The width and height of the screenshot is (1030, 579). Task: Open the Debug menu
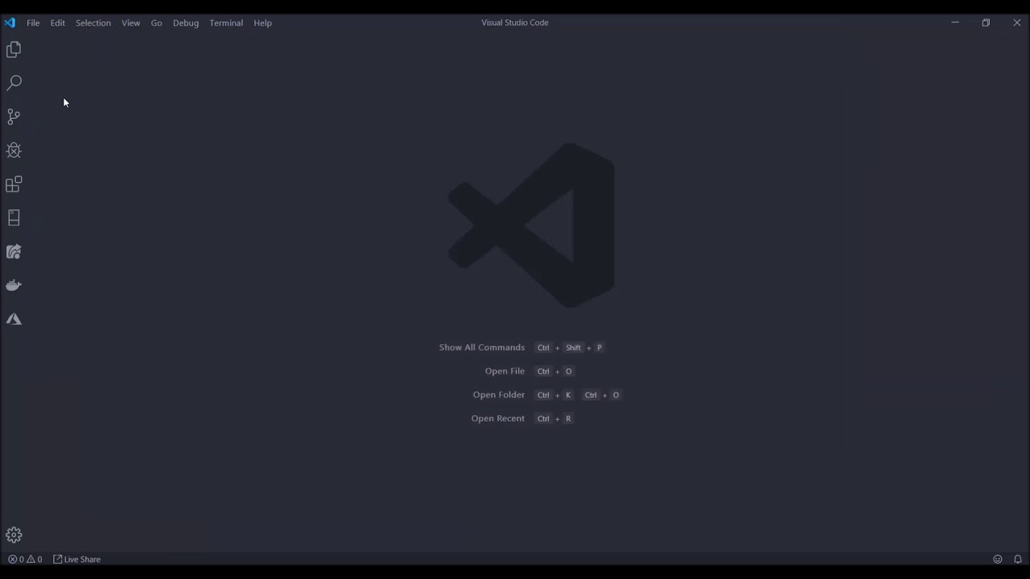(186, 23)
